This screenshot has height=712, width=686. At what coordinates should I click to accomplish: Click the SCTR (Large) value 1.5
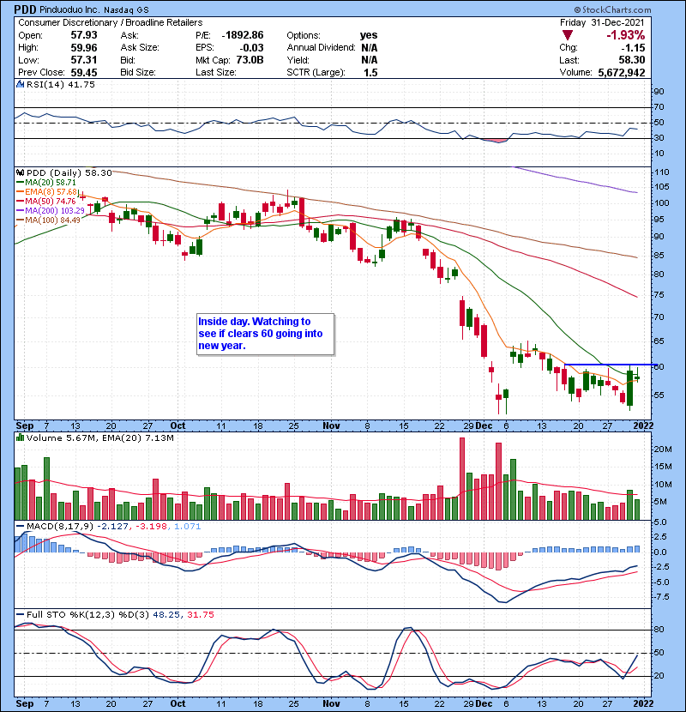(x=370, y=72)
